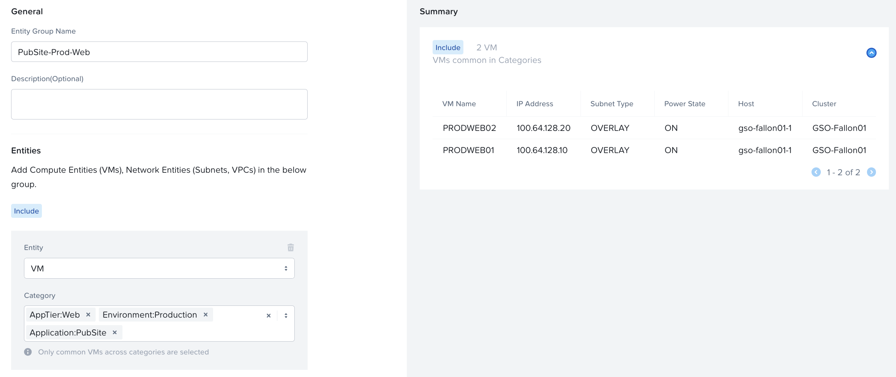Edit the Entity Group Name field
The height and width of the screenshot is (377, 896).
[159, 52]
